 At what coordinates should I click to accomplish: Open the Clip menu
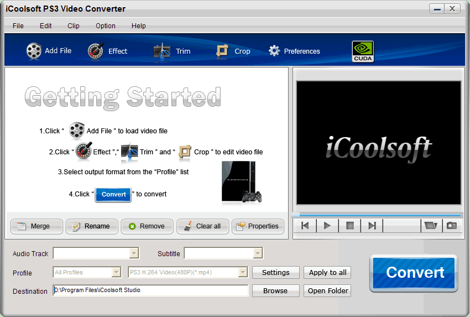coord(74,26)
